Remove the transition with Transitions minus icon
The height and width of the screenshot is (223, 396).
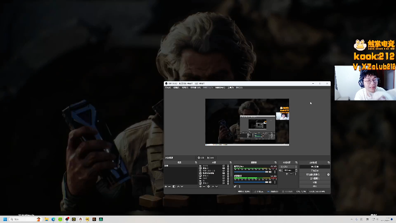coord(291,174)
